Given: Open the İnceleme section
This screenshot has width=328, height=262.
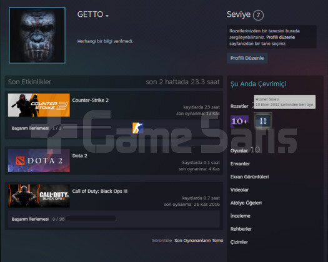Looking at the screenshot, I should 241,216.
